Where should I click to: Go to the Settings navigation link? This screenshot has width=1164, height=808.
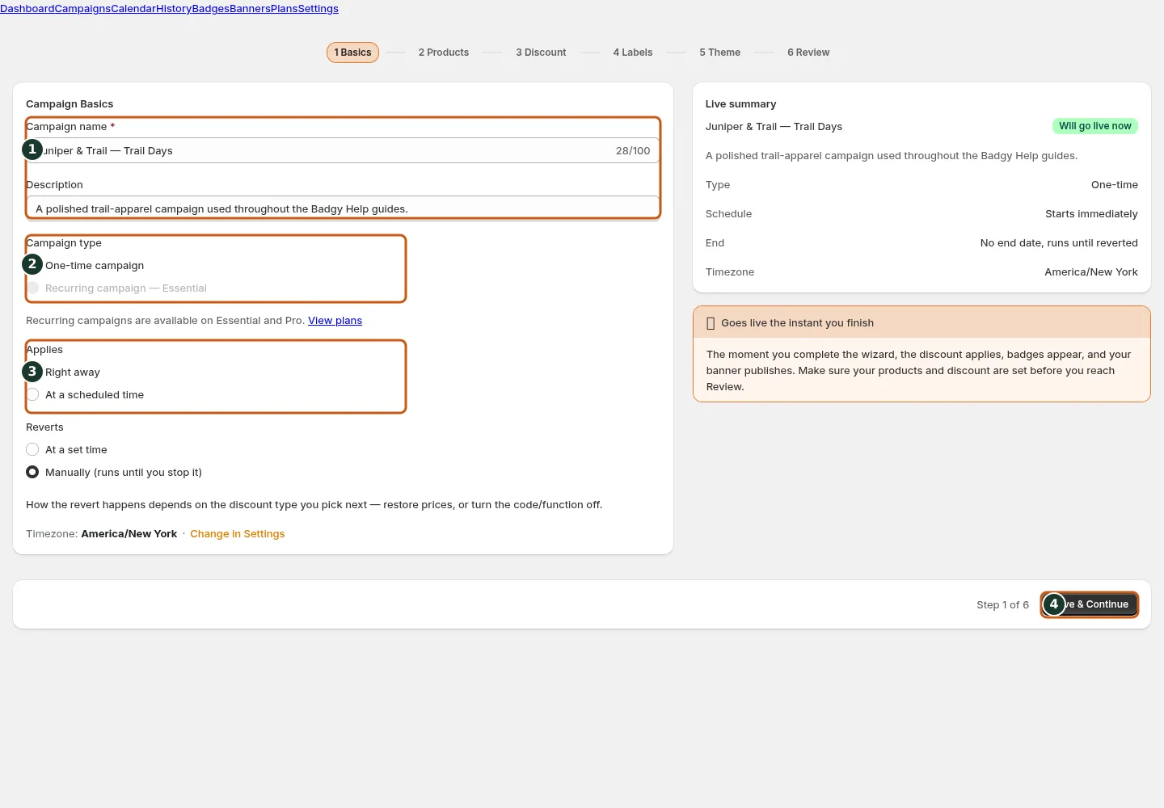(318, 9)
